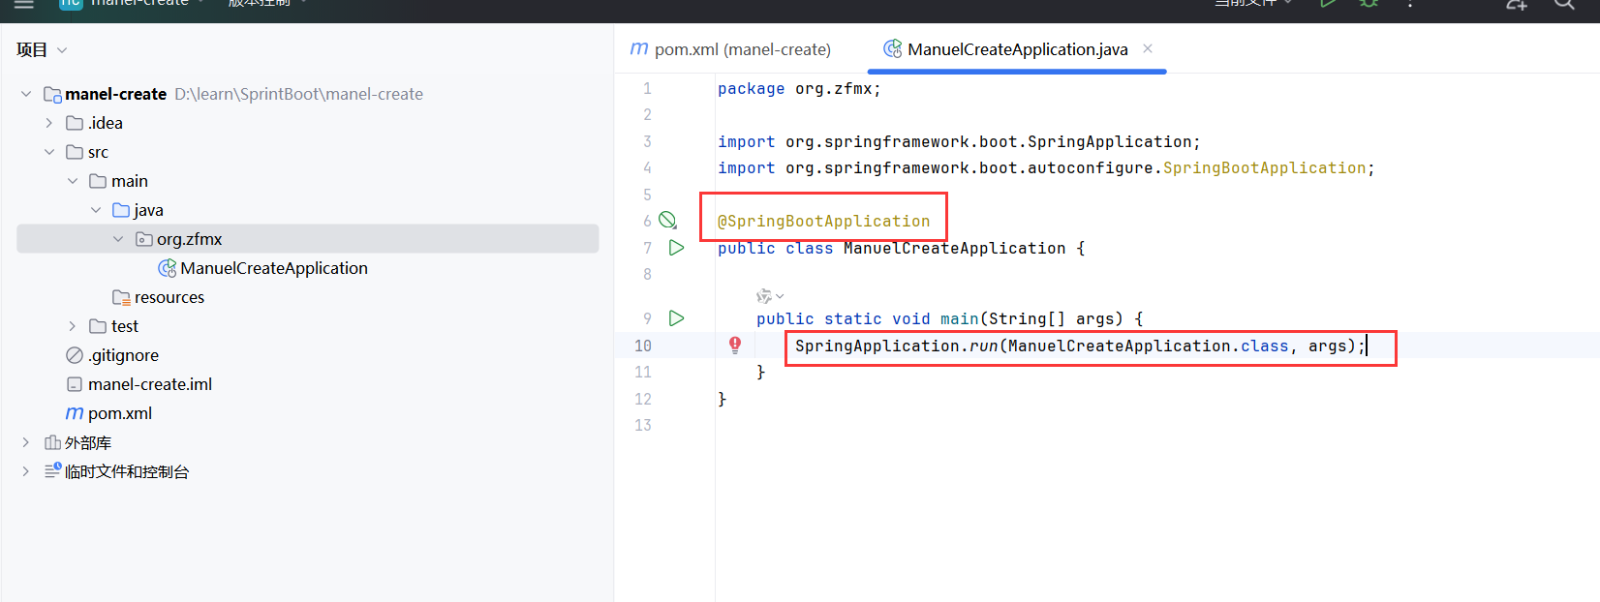Expand the 临时文件和控制台 node
This screenshot has width=1600, height=602.
(x=26, y=471)
